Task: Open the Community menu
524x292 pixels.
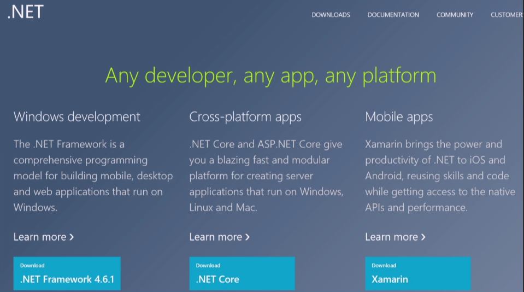Action: [455, 15]
